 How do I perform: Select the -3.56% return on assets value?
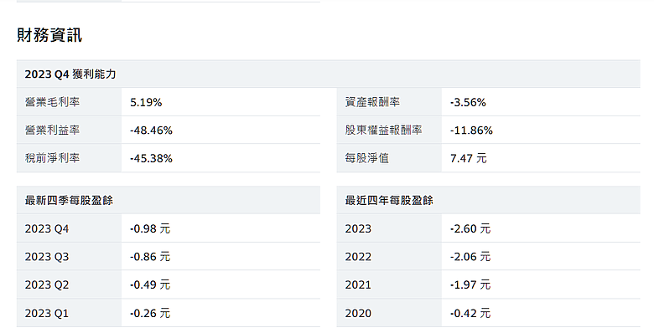pos(468,102)
